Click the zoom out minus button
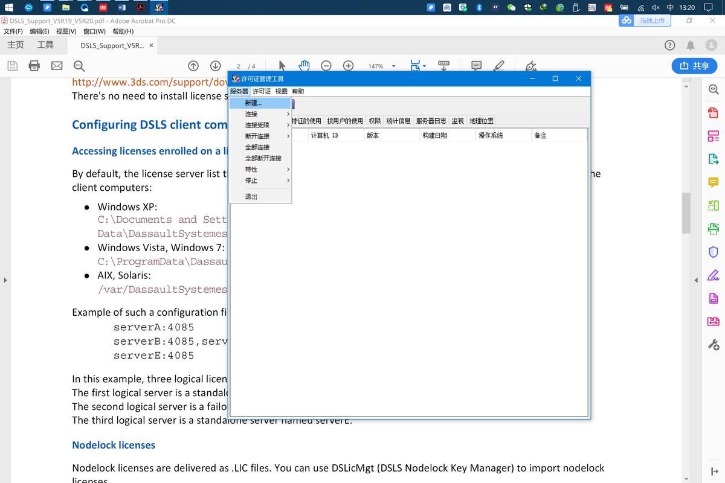This screenshot has height=483, width=725. [326, 66]
